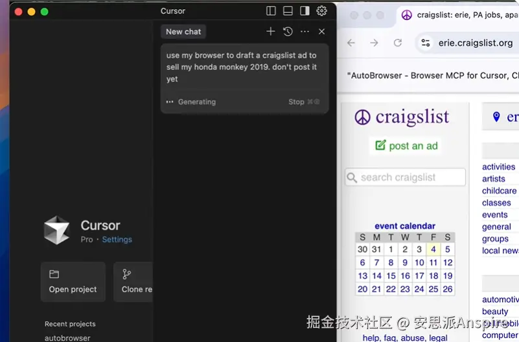This screenshot has width=519, height=342.
Task: Open the activities category link
Action: coord(498,167)
